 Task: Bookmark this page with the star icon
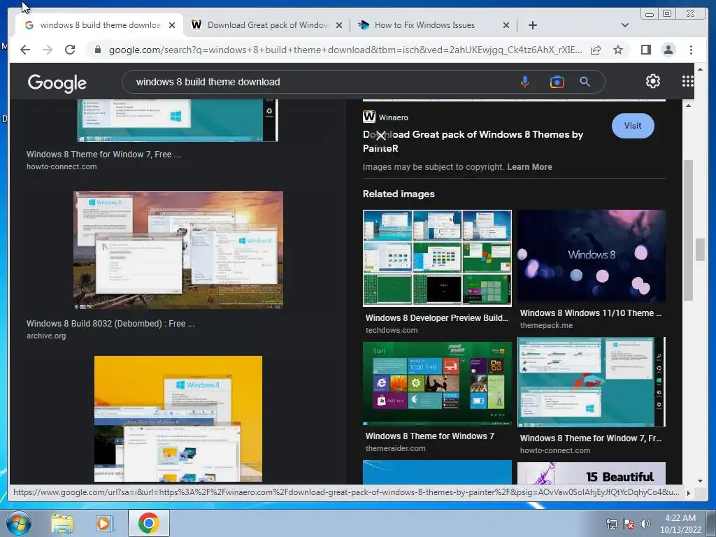coord(618,50)
